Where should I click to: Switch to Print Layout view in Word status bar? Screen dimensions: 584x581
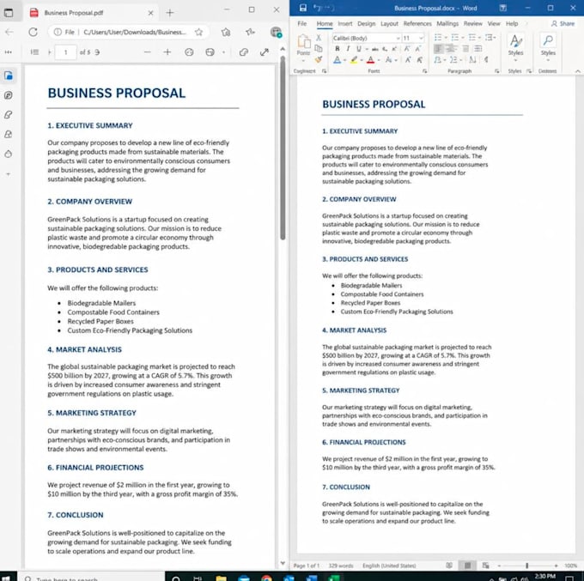(467, 566)
